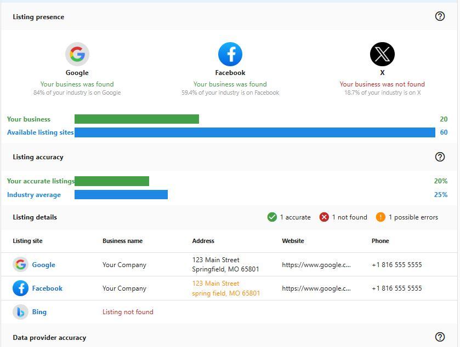Screen dimensions: 460x347
Task: Click the Your business green progress bar
Action: [x=137, y=119]
